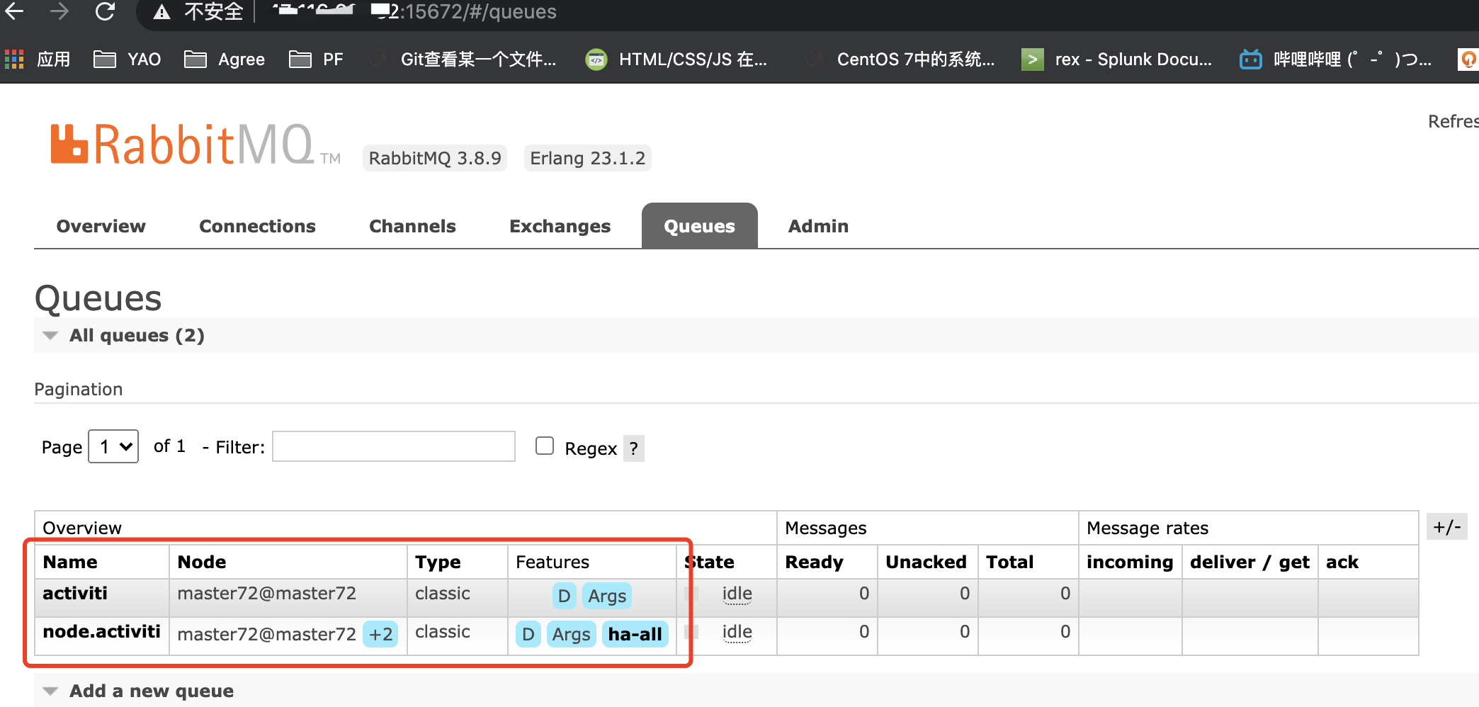Screen dimensions: 1479x707
Task: Click the Filter input field
Action: point(394,446)
